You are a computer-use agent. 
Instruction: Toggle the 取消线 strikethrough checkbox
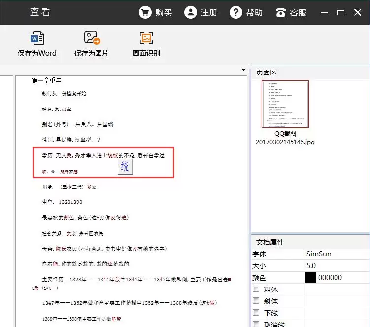click(x=256, y=324)
